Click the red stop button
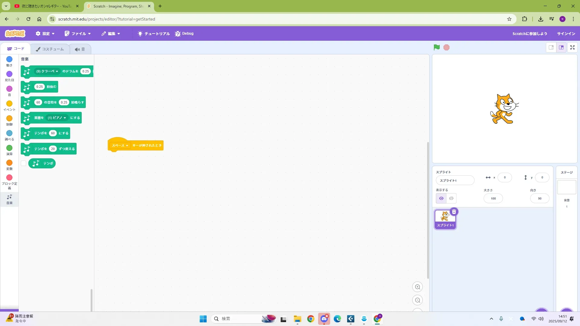The height and width of the screenshot is (326, 580). point(446,47)
